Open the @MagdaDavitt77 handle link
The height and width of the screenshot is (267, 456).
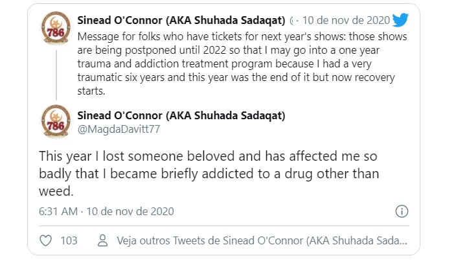pyautogui.click(x=119, y=129)
